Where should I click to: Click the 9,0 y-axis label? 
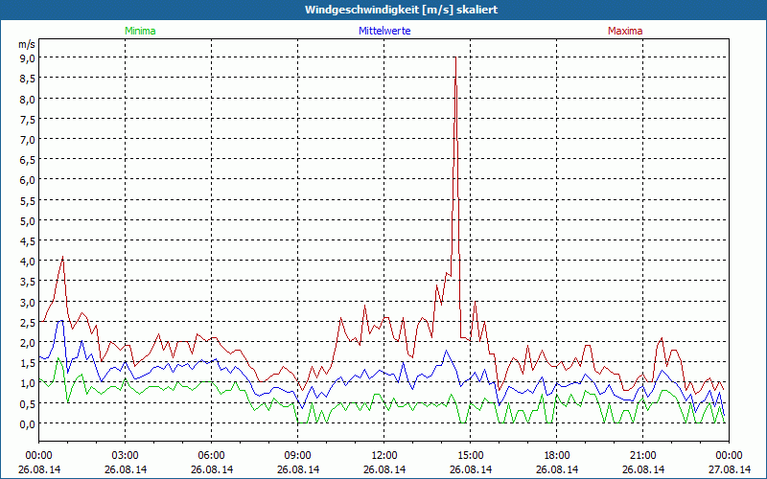coord(27,58)
